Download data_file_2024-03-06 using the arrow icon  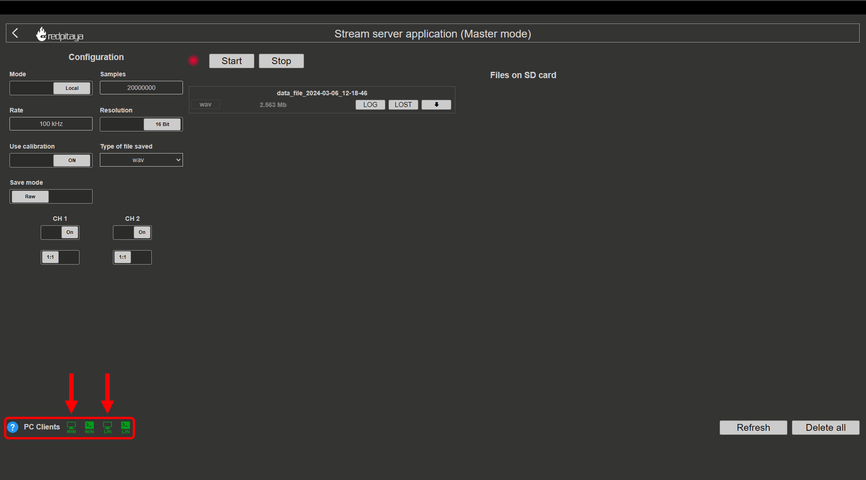pyautogui.click(x=436, y=105)
